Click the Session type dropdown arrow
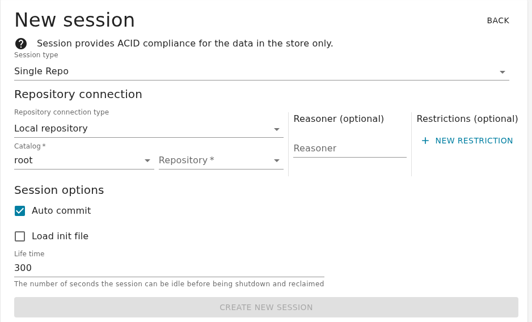Screen dimensions: 532x322 (502, 72)
